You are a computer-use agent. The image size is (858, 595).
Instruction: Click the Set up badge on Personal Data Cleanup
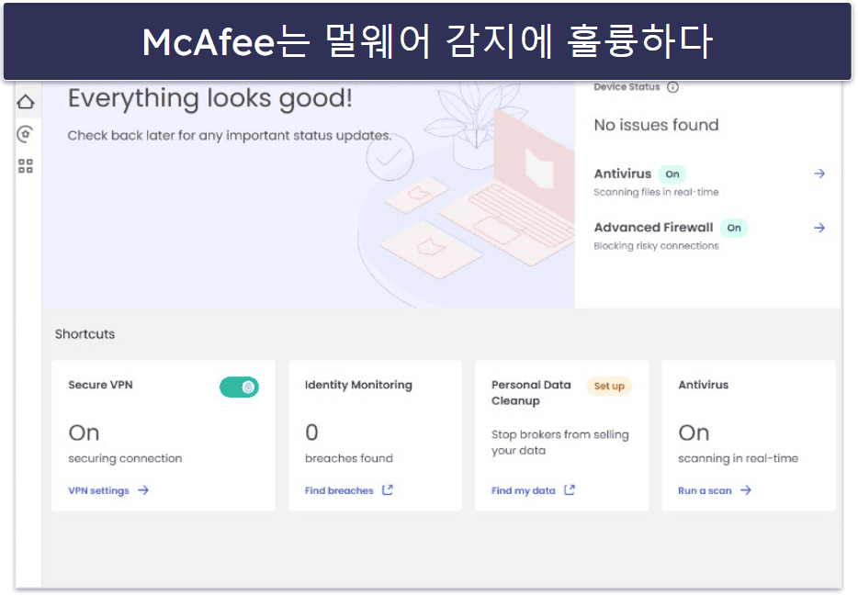[x=609, y=386]
